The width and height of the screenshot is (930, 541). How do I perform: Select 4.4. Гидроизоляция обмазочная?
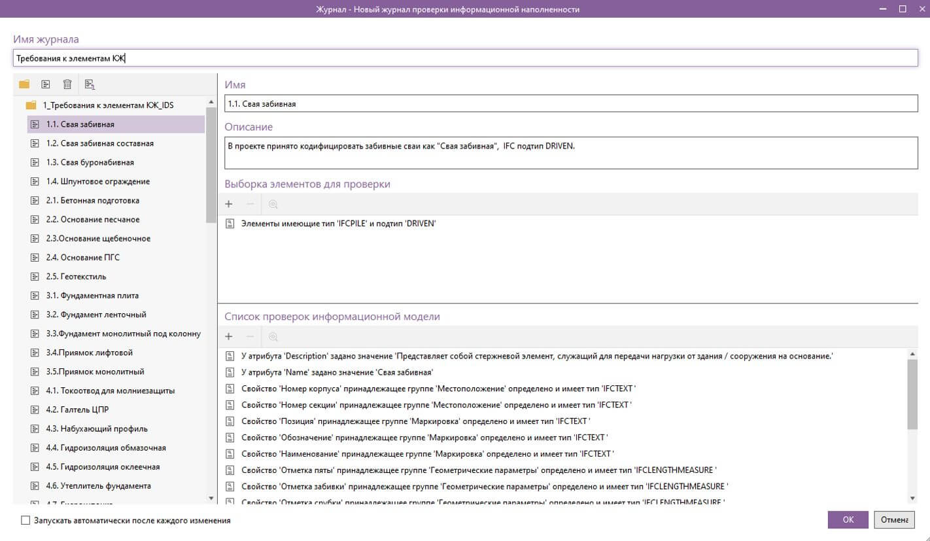(x=116, y=447)
